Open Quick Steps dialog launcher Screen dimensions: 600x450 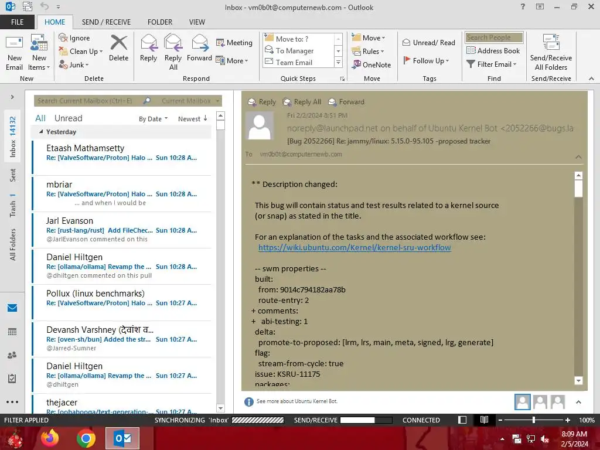pyautogui.click(x=342, y=79)
